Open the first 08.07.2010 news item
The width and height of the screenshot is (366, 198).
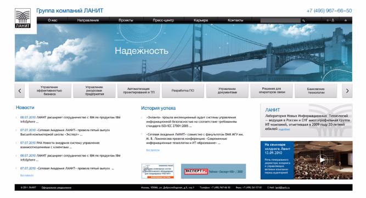click(x=70, y=120)
